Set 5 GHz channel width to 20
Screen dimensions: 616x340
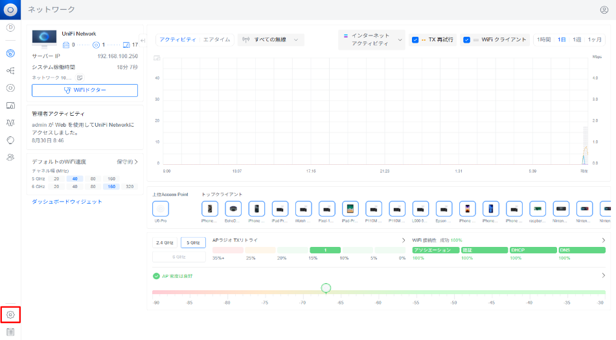pos(56,178)
